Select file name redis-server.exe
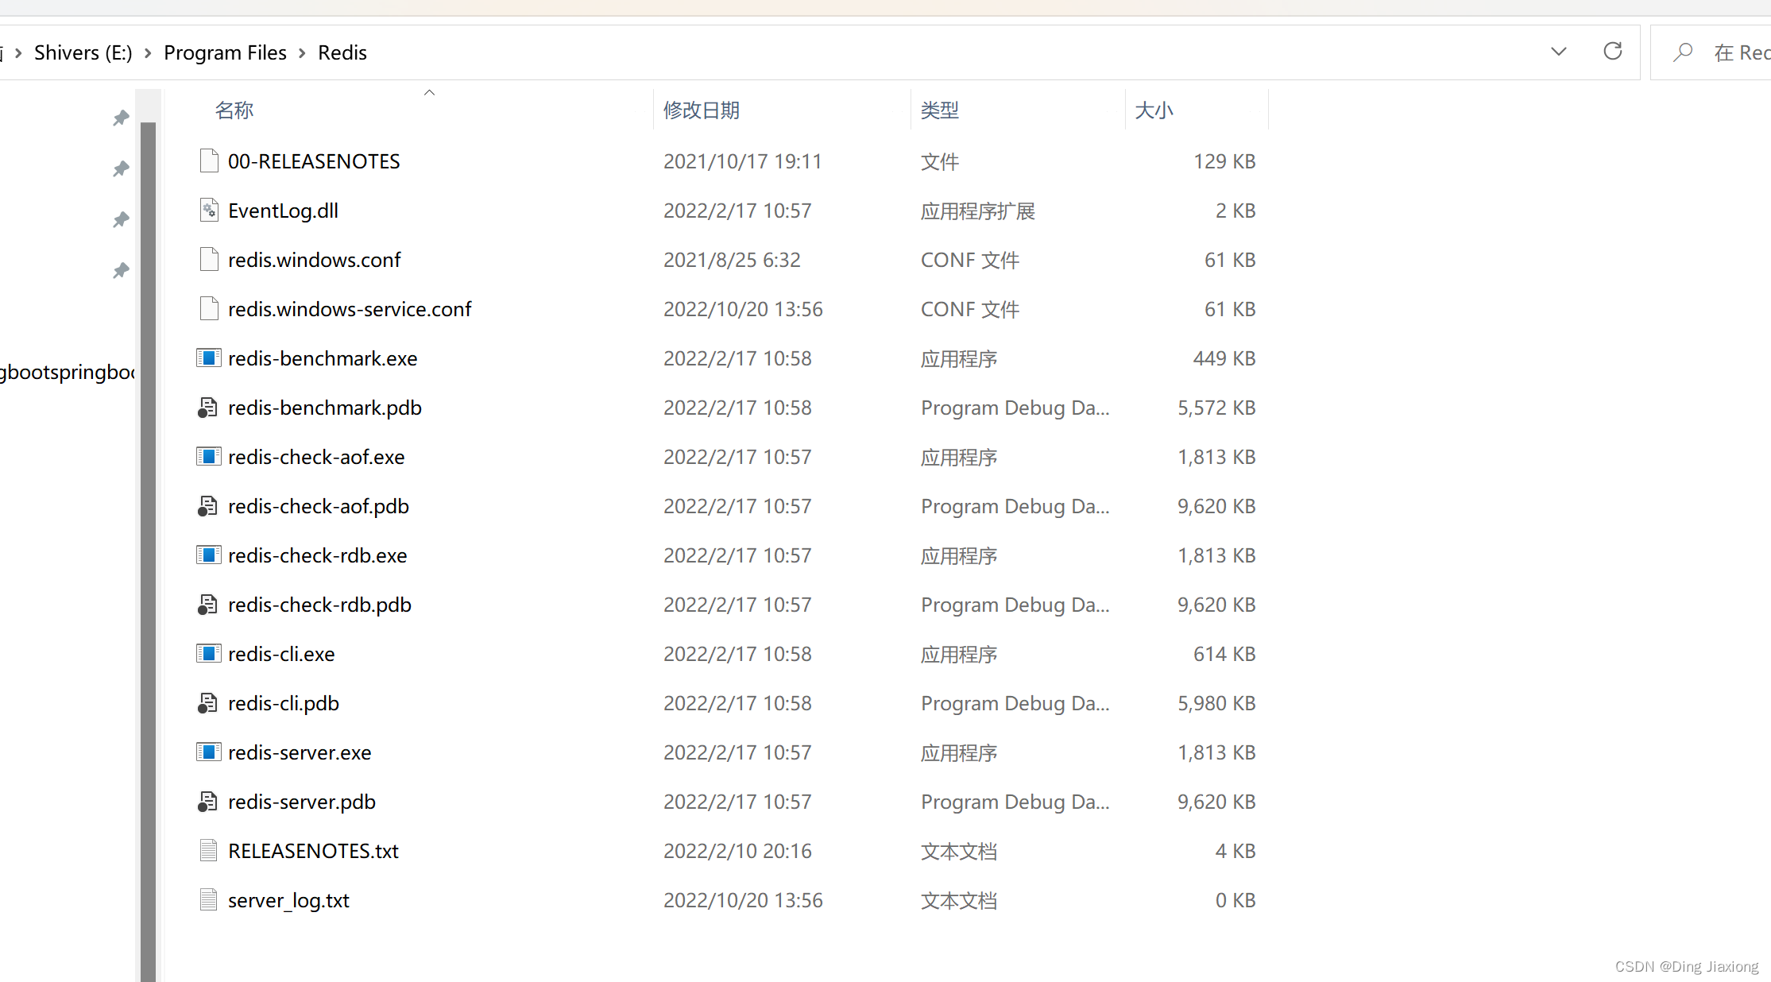 point(300,752)
